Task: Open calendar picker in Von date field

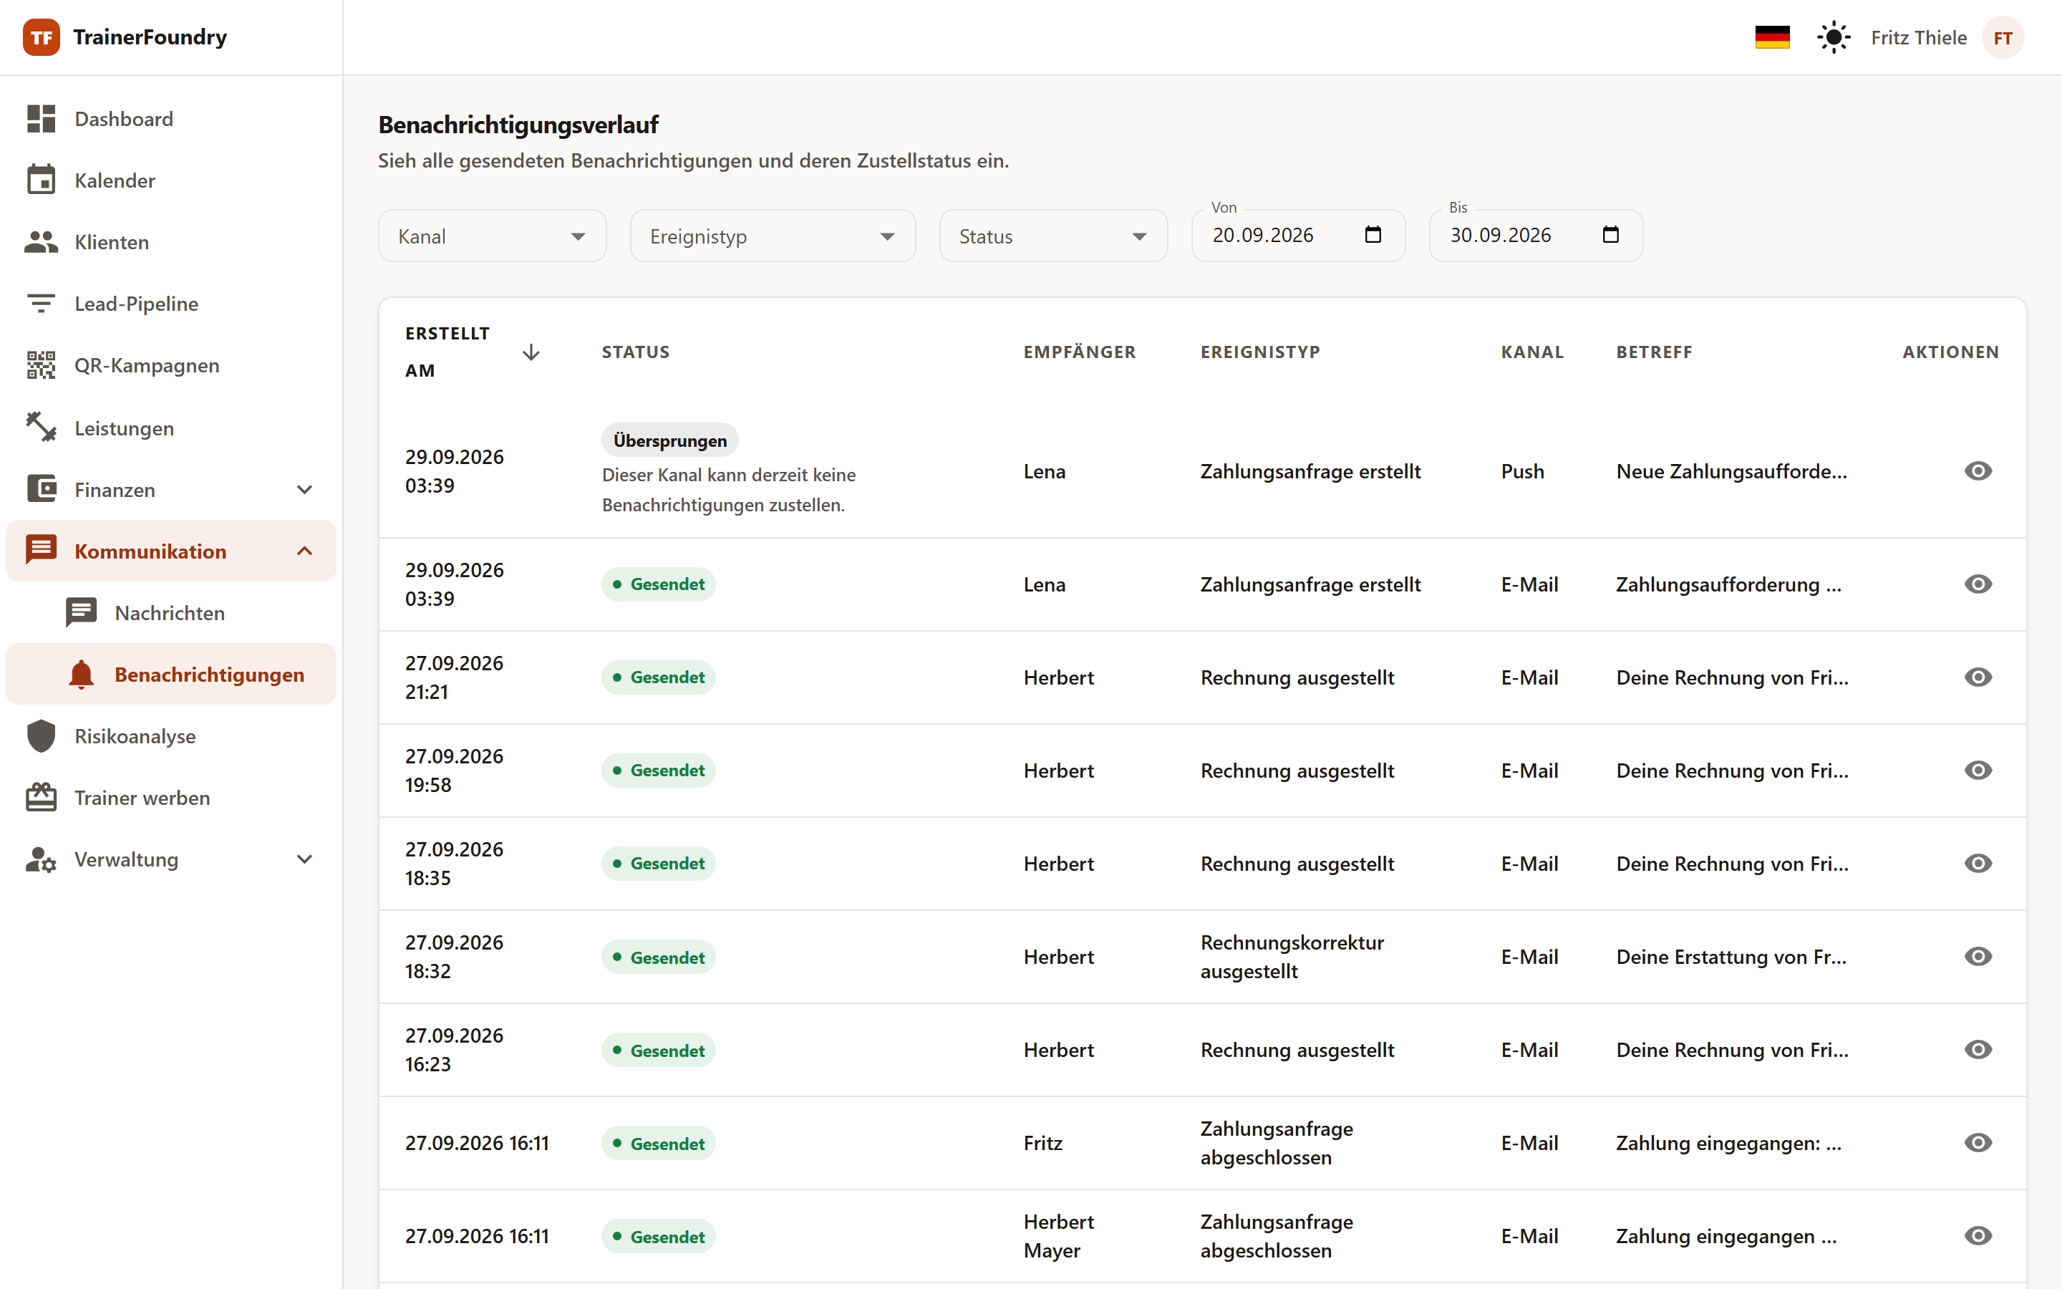Action: click(x=1373, y=234)
